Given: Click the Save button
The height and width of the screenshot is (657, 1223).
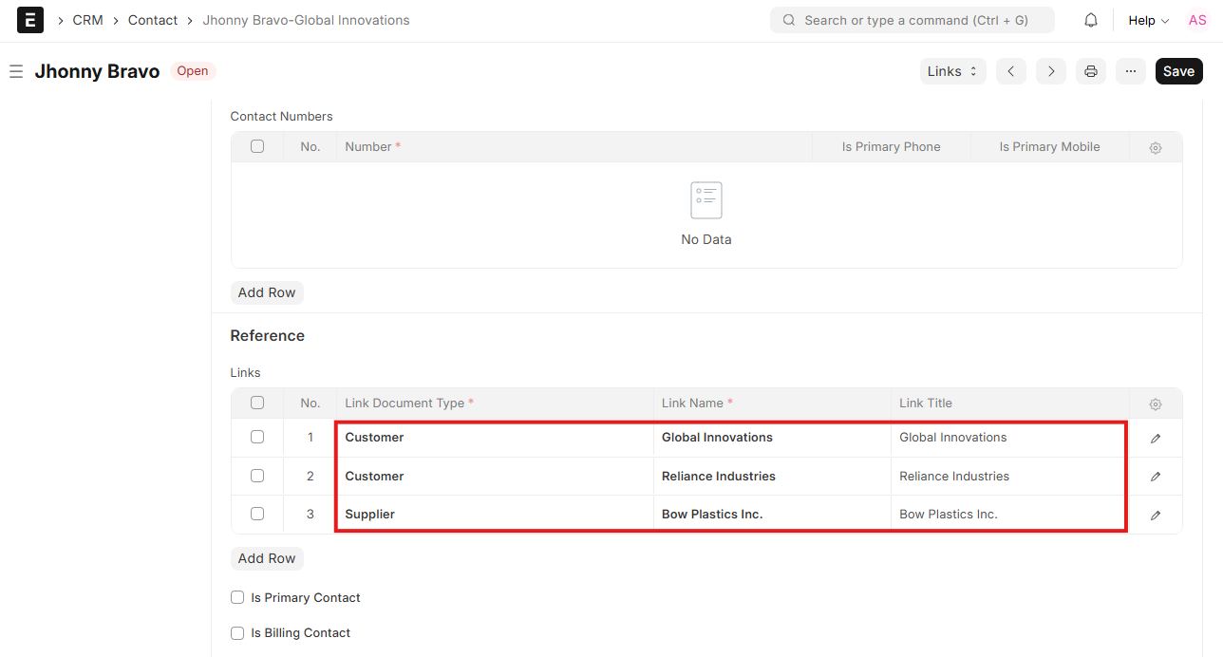Looking at the screenshot, I should [x=1178, y=71].
